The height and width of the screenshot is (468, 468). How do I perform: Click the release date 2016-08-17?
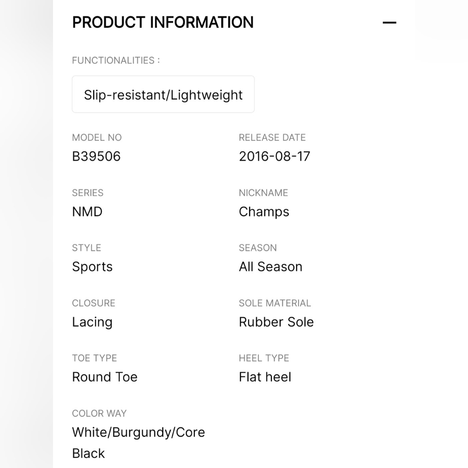(274, 156)
